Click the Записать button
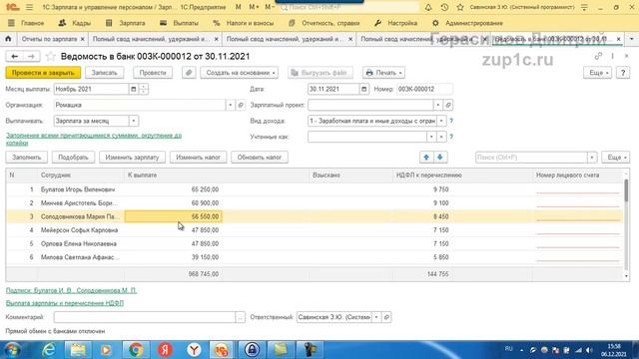Image resolution: width=639 pixels, height=359 pixels. [x=104, y=73]
